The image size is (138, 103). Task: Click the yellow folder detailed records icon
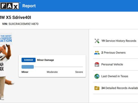[97, 88]
